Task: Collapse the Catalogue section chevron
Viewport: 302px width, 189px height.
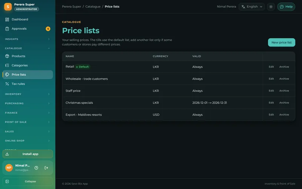Action: pos(49,48)
